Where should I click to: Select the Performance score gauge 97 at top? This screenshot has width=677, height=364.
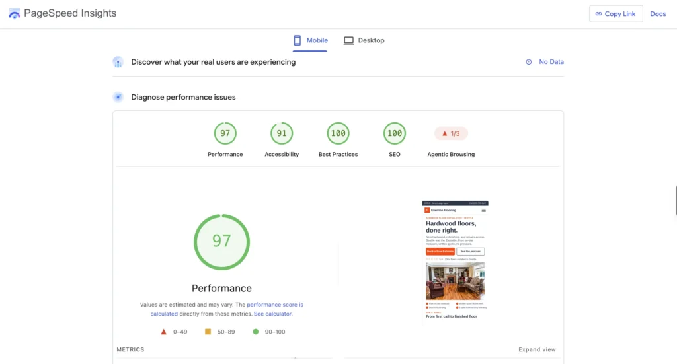[225, 133]
